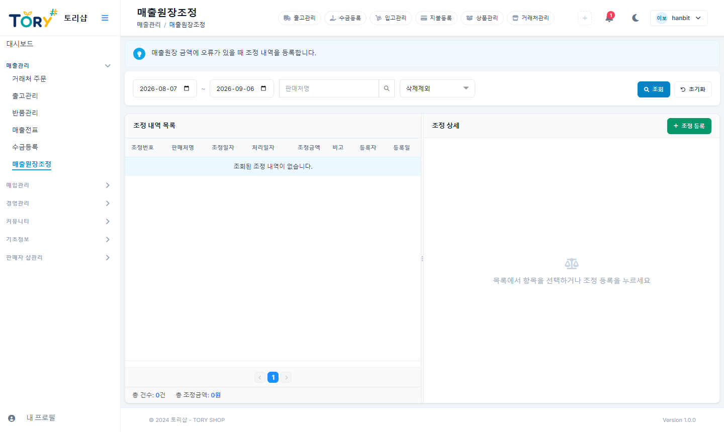Image resolution: width=724 pixels, height=432 pixels.
Task: Open 출고관리 shortcut in top bar
Action: click(300, 18)
